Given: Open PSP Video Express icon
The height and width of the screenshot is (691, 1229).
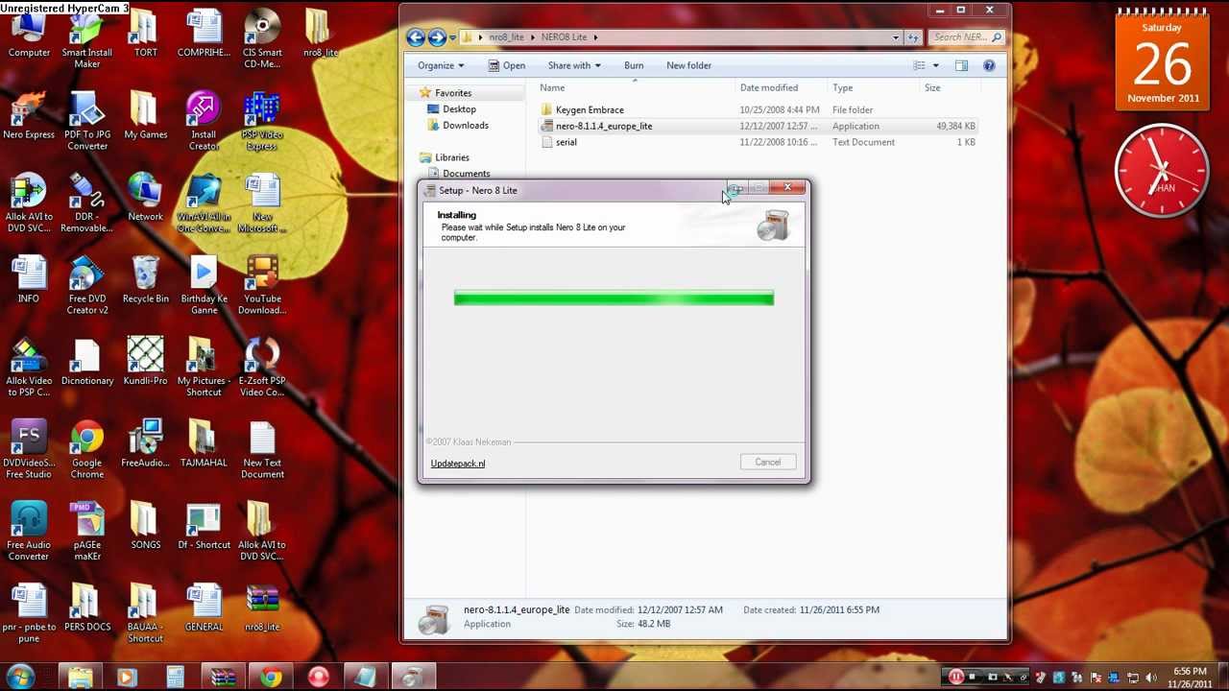Looking at the screenshot, I should (262, 122).
